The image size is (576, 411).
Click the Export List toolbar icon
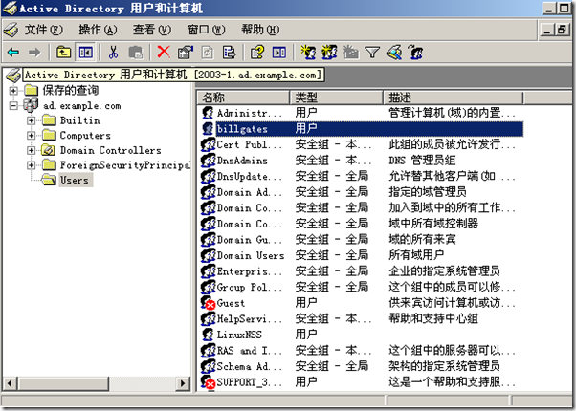230,53
